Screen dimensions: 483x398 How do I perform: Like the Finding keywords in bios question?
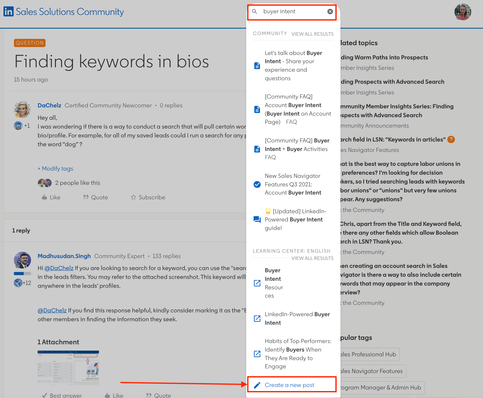(51, 197)
